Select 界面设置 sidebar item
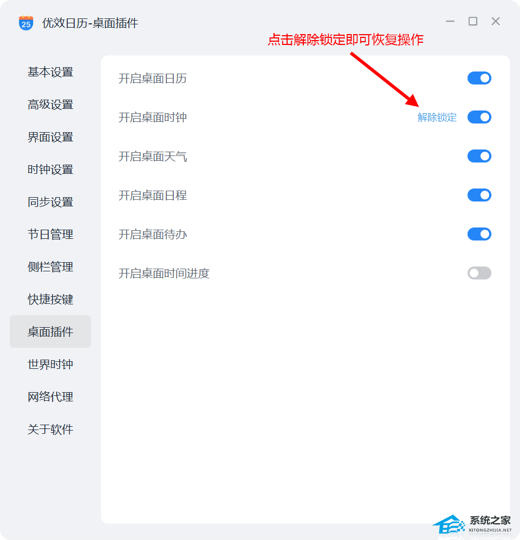The image size is (520, 540). 50,137
